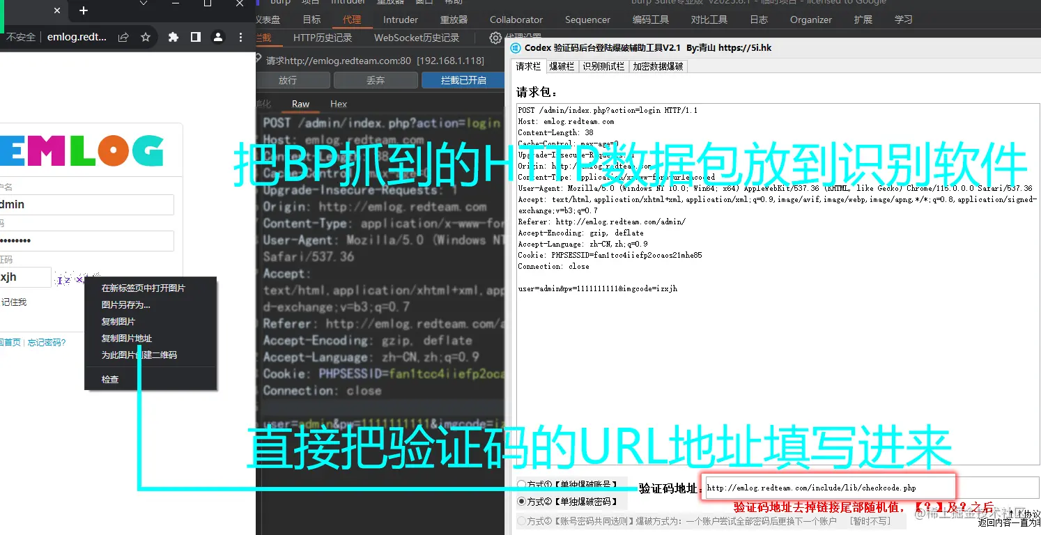Click the 忘记密码? link
Image resolution: width=1041 pixels, height=535 pixels.
point(47,342)
